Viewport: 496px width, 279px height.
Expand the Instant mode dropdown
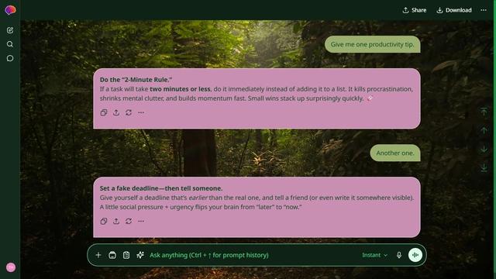pyautogui.click(x=374, y=255)
